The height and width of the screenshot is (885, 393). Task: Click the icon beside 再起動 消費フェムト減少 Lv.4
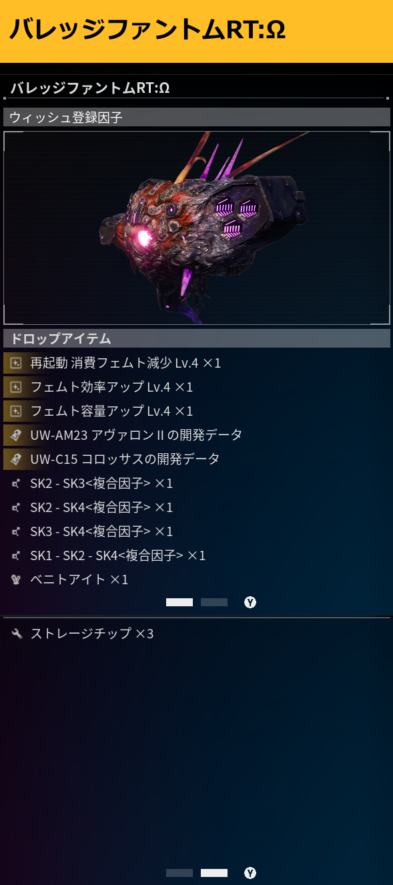[16, 363]
